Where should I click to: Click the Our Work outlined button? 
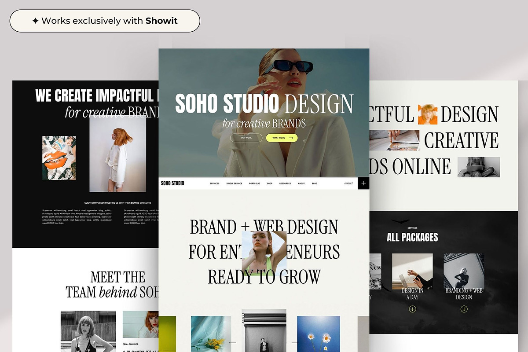(246, 138)
